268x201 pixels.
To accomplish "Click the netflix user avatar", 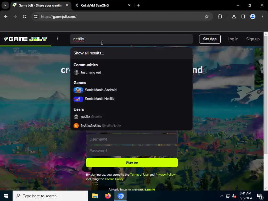I will point(76,117).
